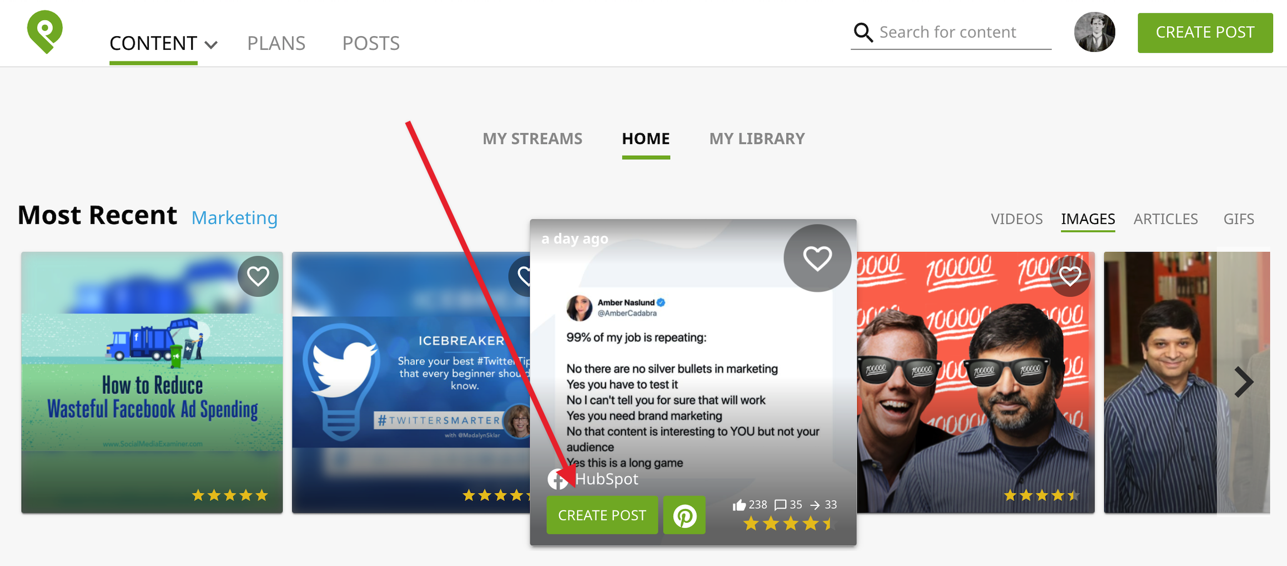The height and width of the screenshot is (566, 1287).
Task: Change the Marketing category filter
Action: point(234,218)
